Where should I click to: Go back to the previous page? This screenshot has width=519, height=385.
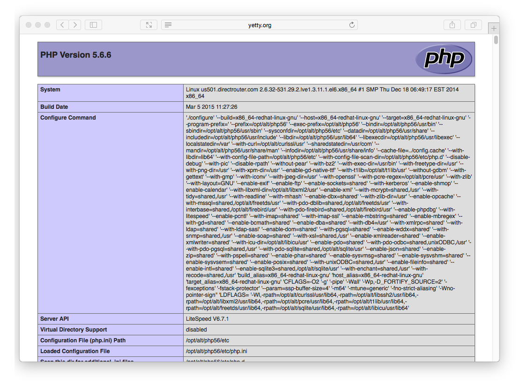point(63,25)
